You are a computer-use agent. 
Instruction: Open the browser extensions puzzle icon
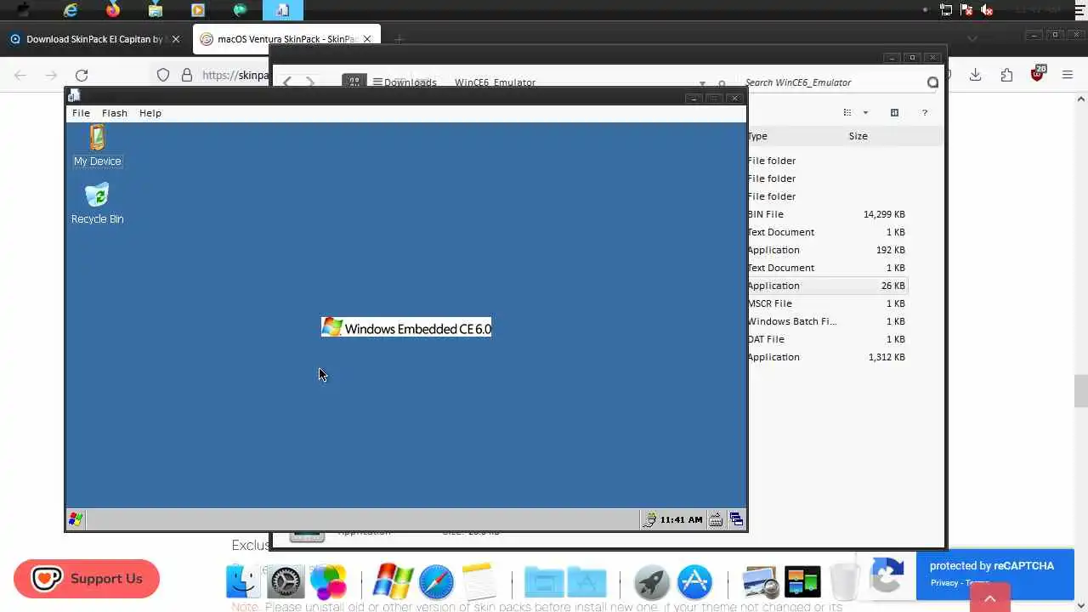click(1006, 75)
